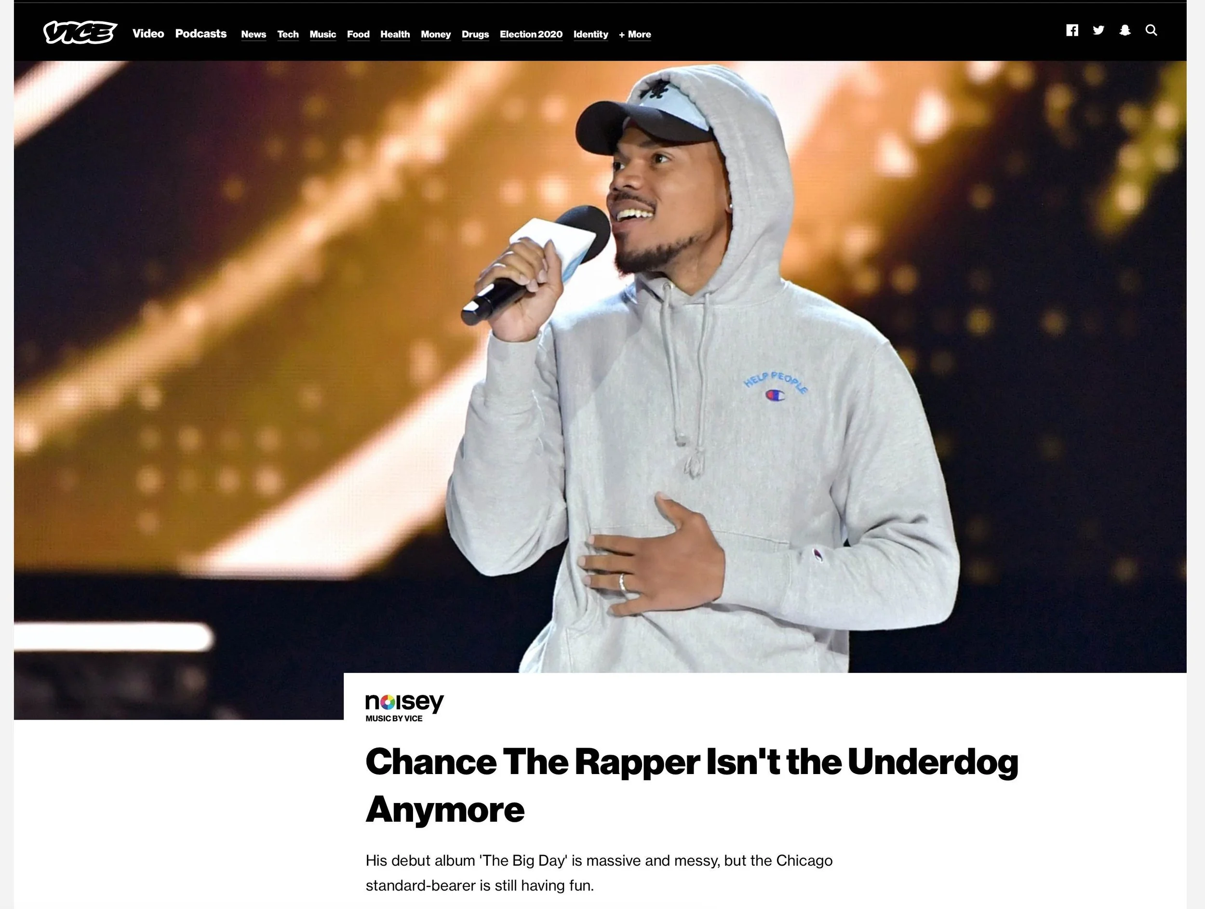Go to the Podcasts section
The width and height of the screenshot is (1205, 909).
(x=201, y=34)
